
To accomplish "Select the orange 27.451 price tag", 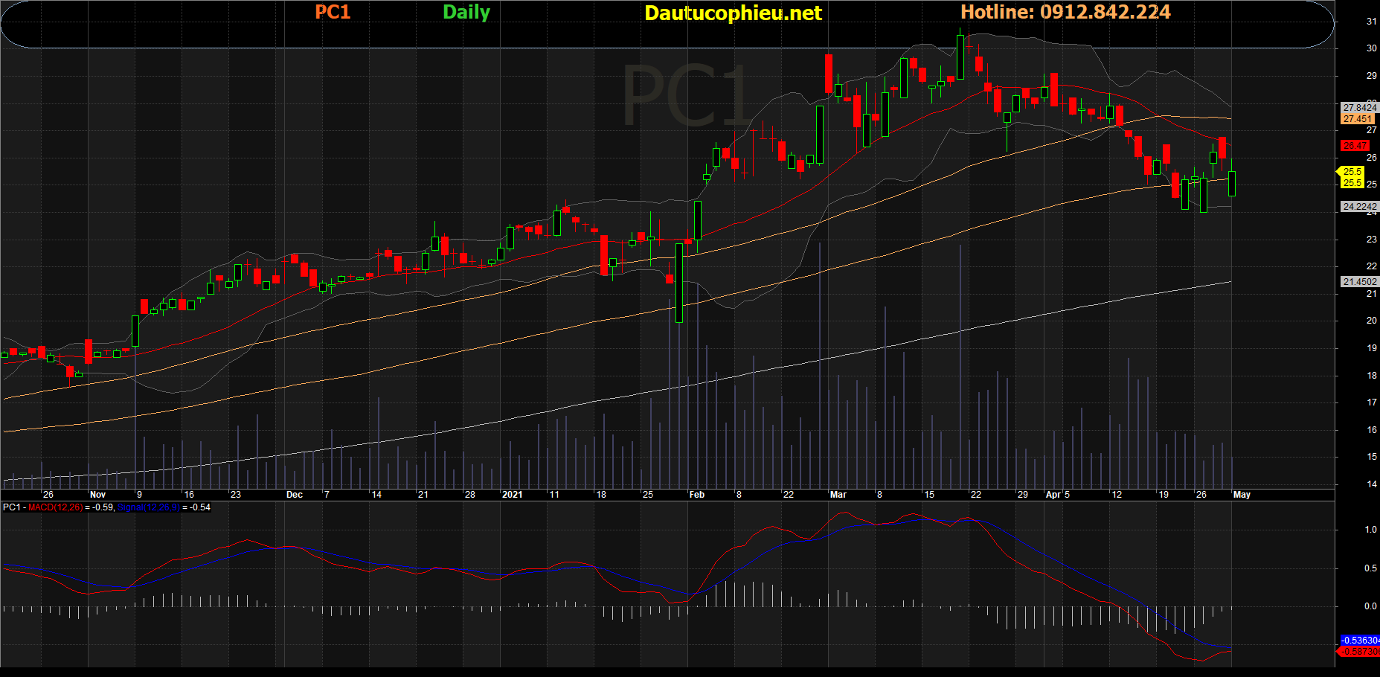I will click(x=1358, y=119).
